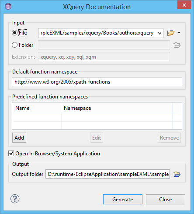Open the arrow menu beside file browse icon

pos(179,33)
